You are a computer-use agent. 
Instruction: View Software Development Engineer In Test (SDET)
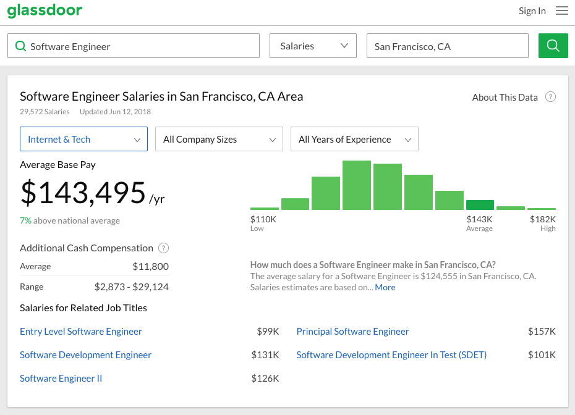391,355
